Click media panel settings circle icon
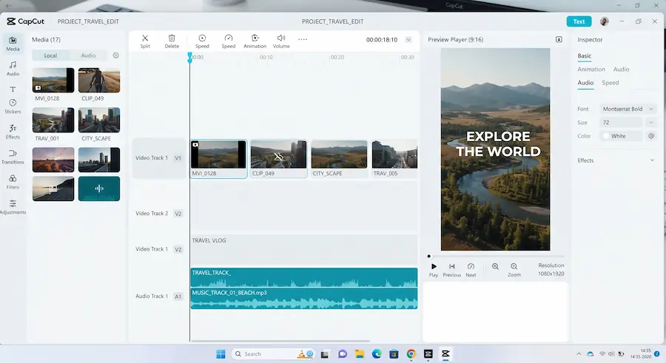This screenshot has width=666, height=363. point(115,55)
